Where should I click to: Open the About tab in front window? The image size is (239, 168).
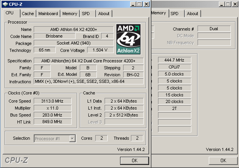pos(103,14)
